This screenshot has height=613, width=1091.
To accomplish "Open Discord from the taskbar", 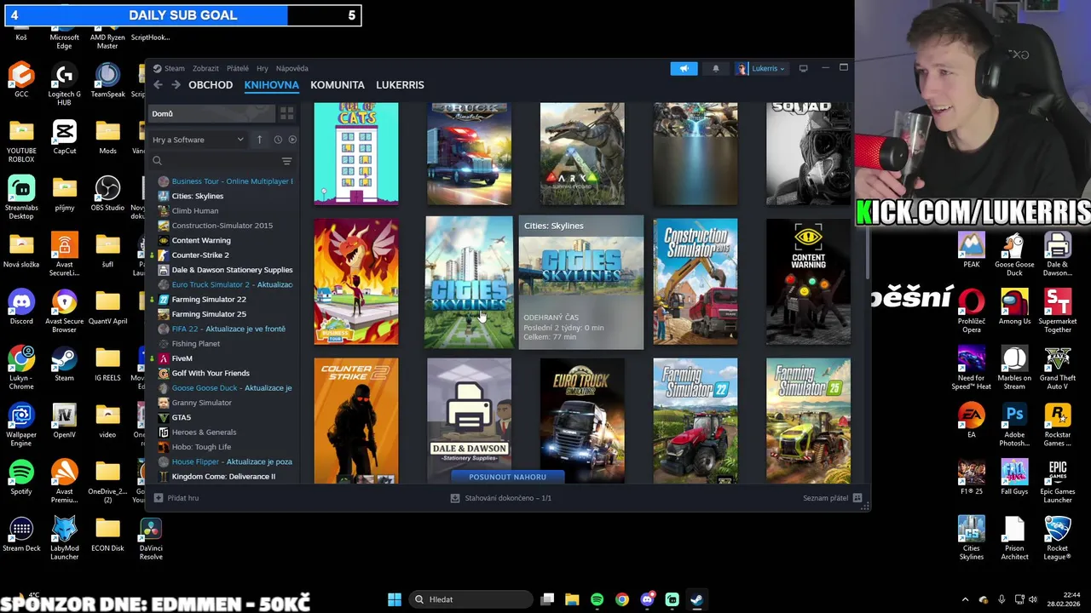I will (x=647, y=599).
